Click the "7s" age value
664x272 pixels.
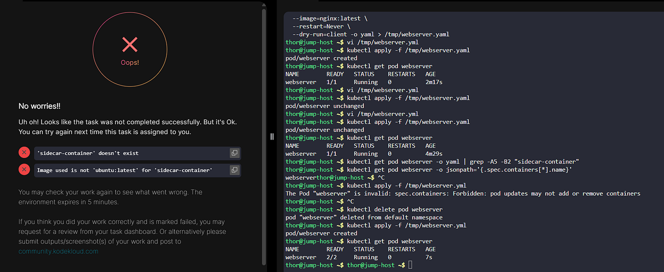click(429, 257)
